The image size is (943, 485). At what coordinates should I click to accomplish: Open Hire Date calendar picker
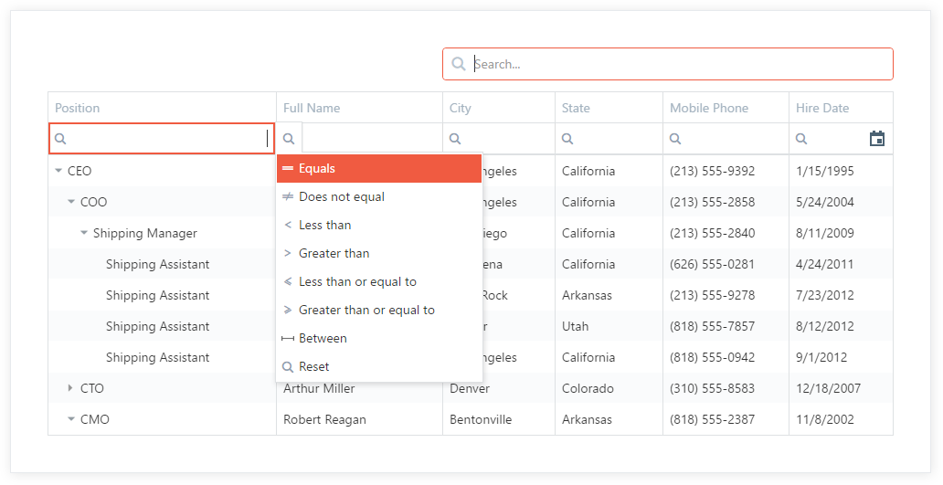click(x=877, y=139)
